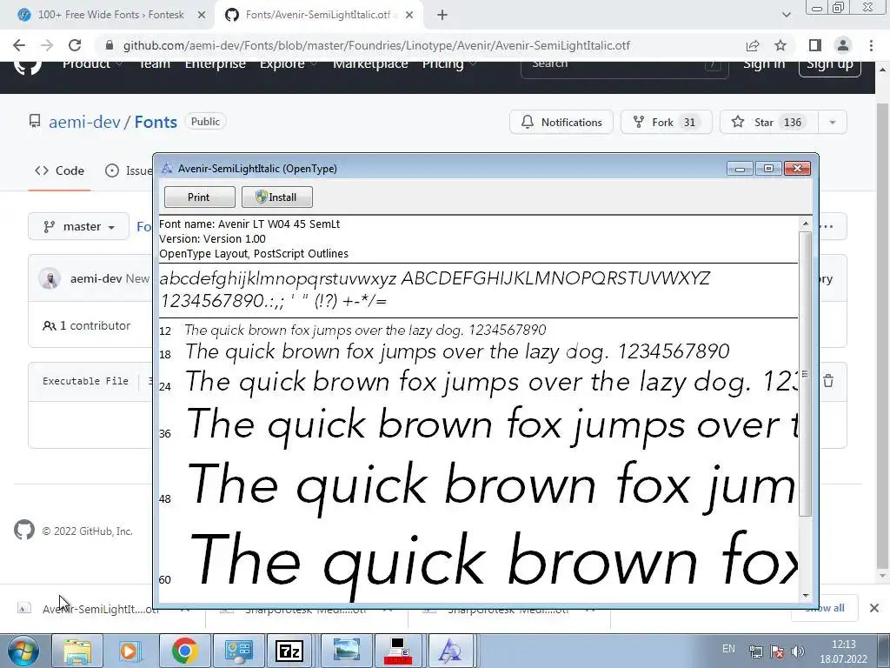890x668 pixels.
Task: Open the Control Panel taskbar icon
Action: pos(238,651)
